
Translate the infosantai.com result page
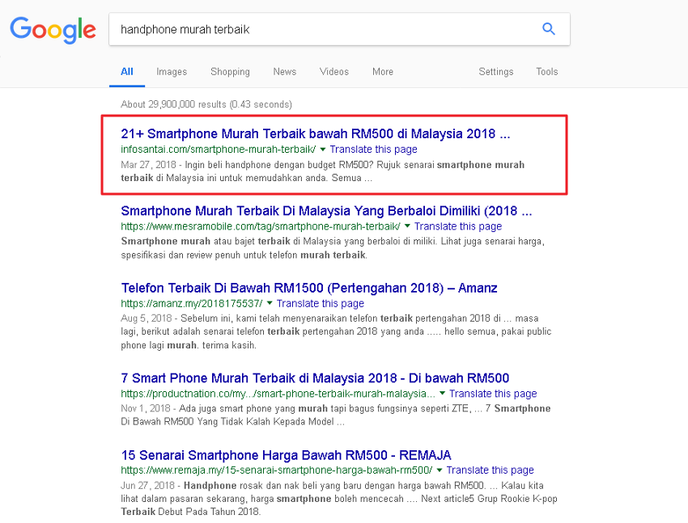[373, 150]
